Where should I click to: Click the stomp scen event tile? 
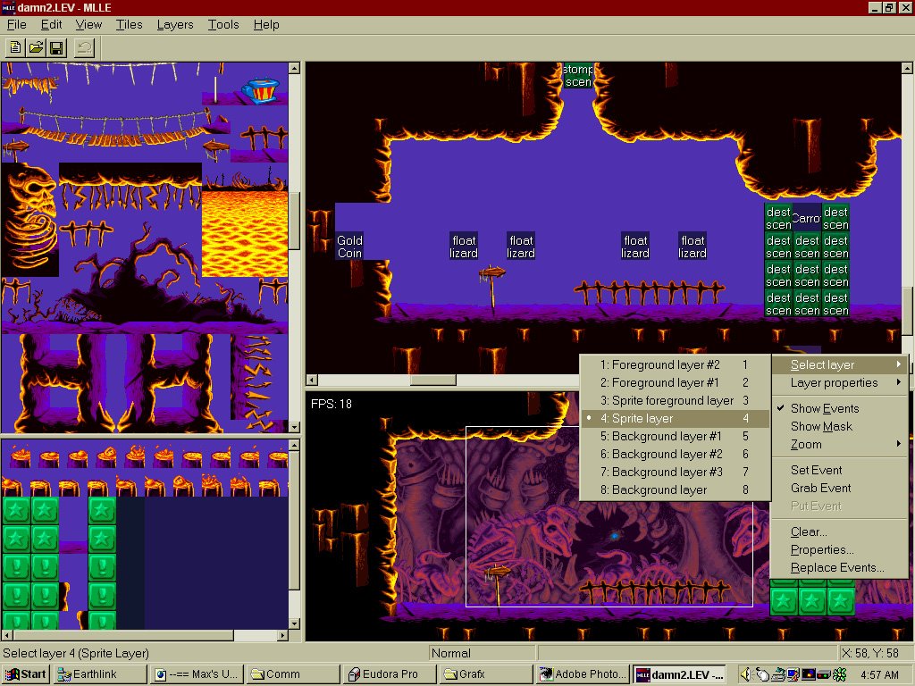click(578, 76)
